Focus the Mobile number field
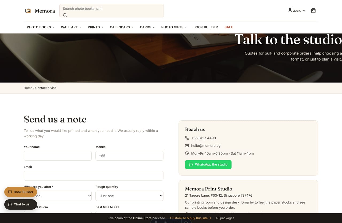 point(129,156)
